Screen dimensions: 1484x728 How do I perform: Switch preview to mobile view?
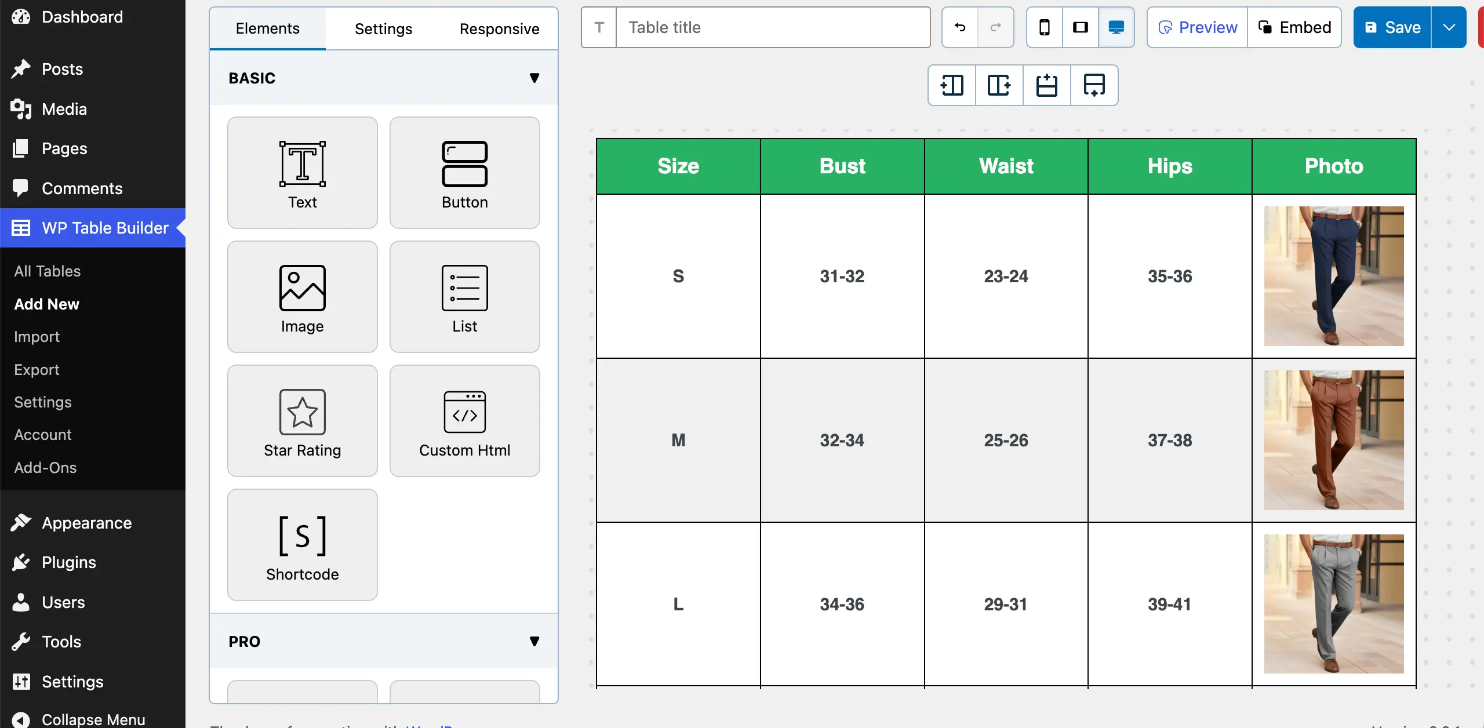[x=1044, y=27]
